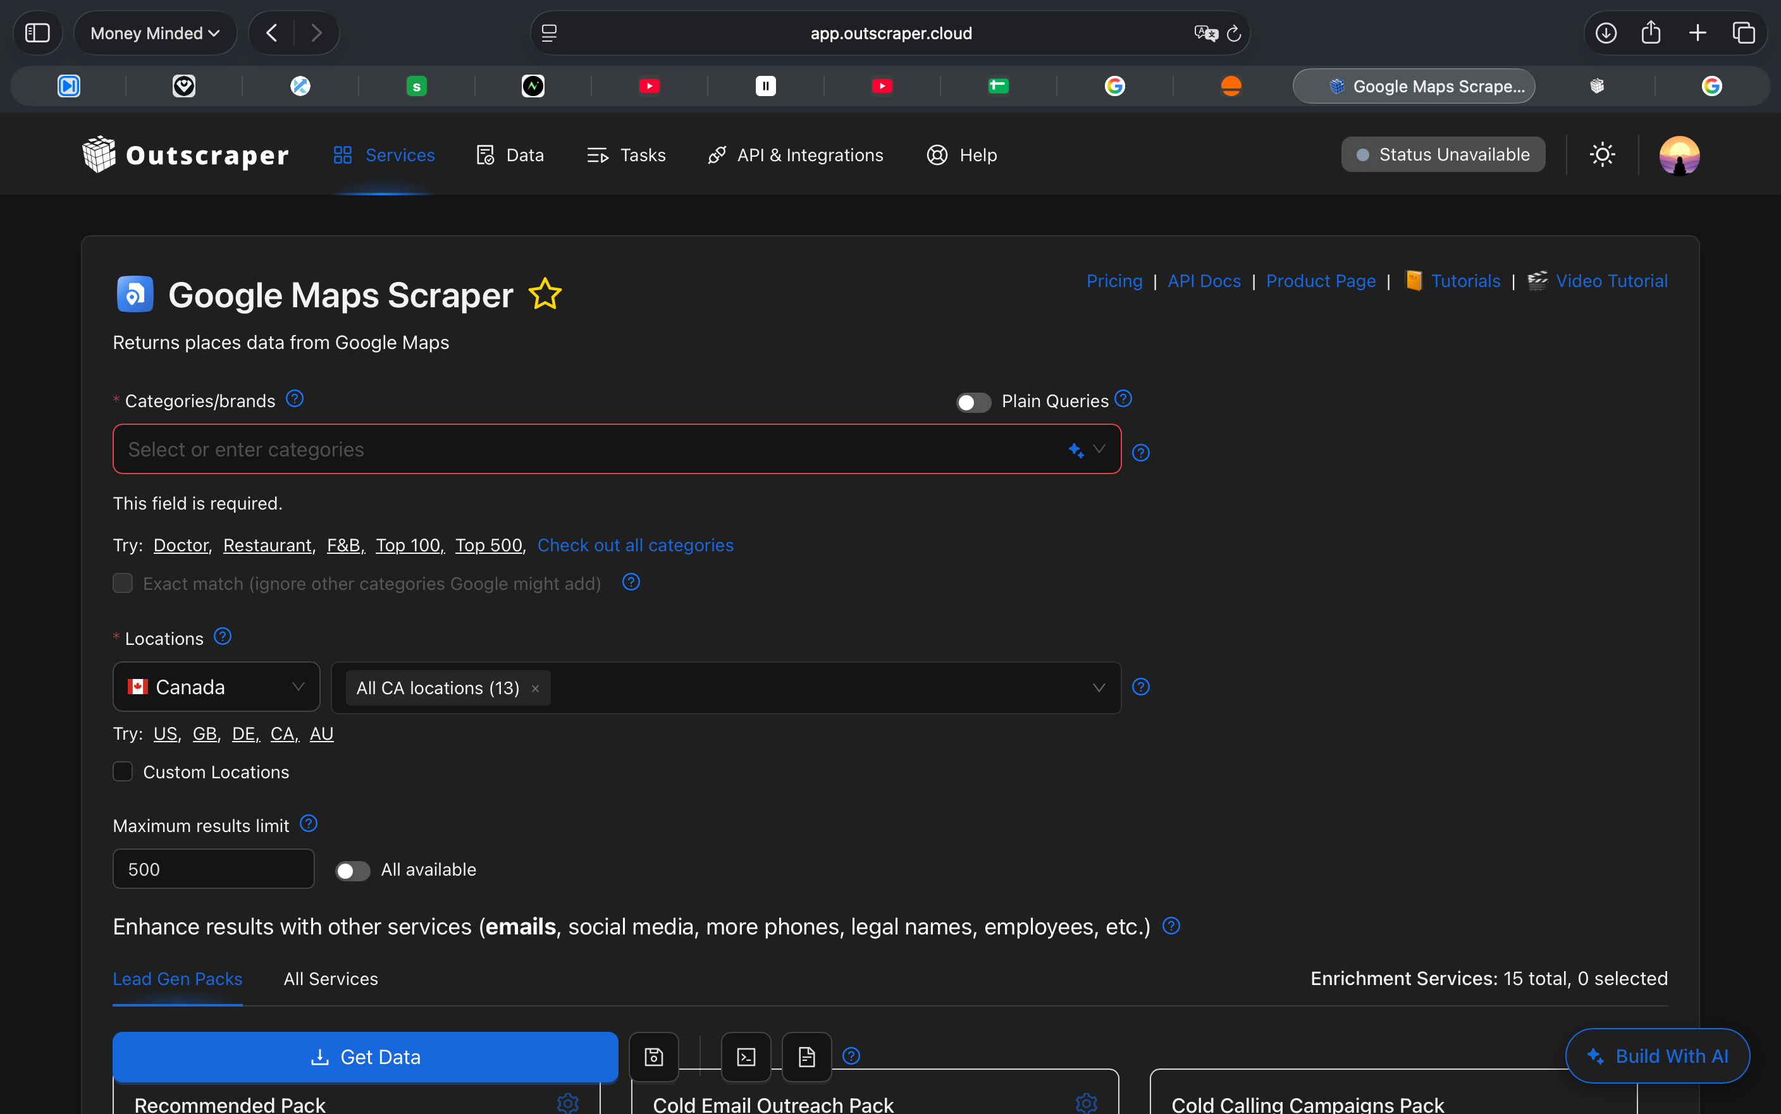Image resolution: width=1781 pixels, height=1114 pixels.
Task: Open API & Integrations menu
Action: [795, 155]
